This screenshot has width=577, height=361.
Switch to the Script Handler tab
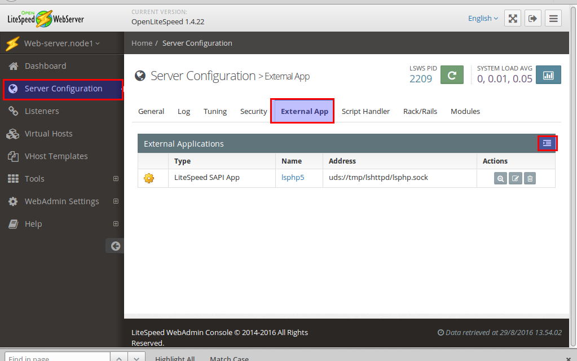365,111
